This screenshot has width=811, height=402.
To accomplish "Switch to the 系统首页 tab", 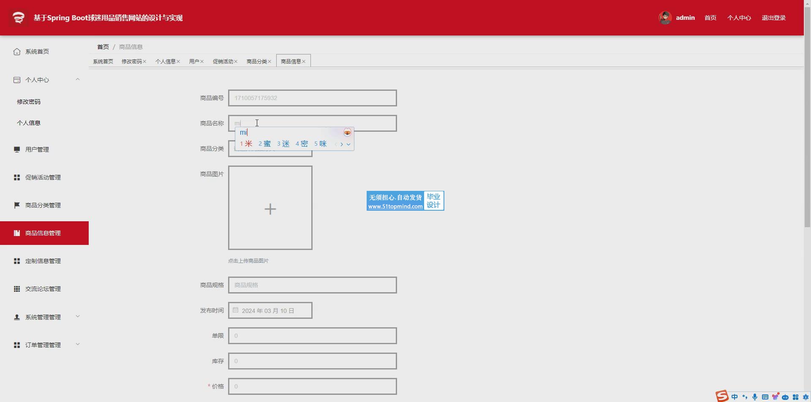I will tap(103, 62).
